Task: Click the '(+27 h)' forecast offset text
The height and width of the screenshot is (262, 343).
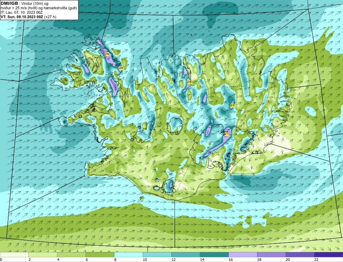Action: coord(50,17)
